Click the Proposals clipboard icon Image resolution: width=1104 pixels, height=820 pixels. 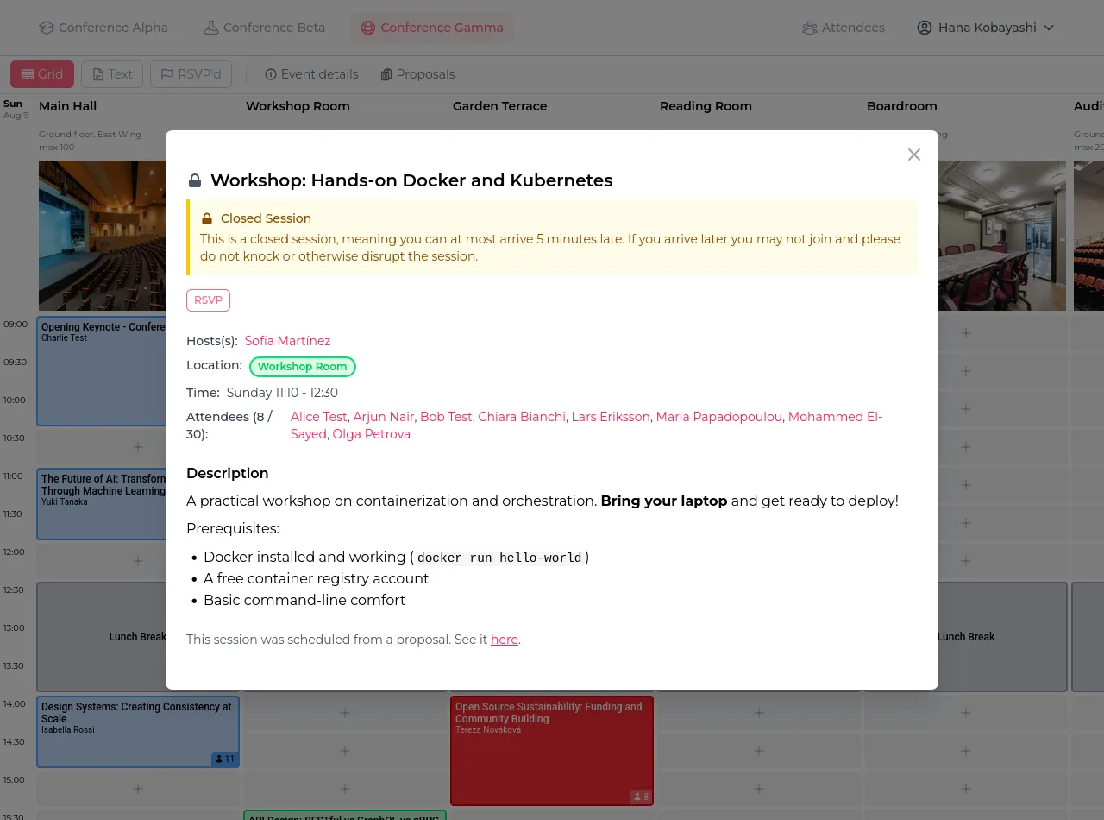point(386,74)
